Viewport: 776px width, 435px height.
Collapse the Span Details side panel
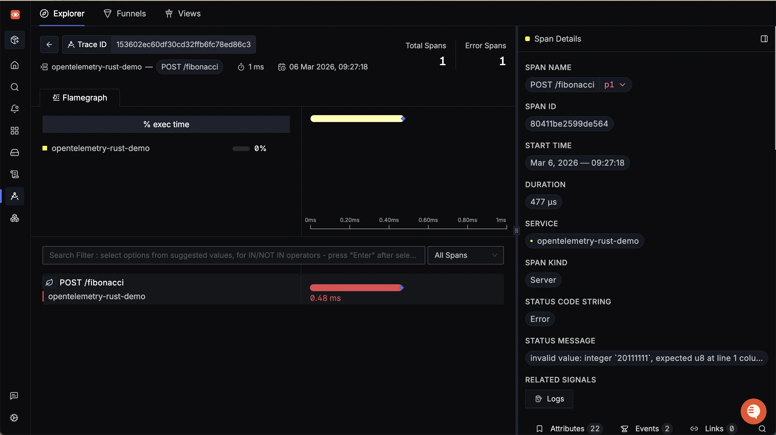(x=764, y=39)
